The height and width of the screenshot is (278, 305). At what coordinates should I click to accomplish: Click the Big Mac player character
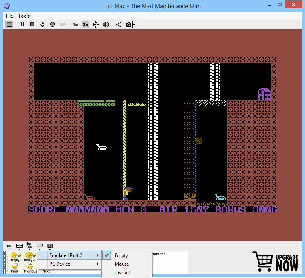pyautogui.click(x=128, y=193)
